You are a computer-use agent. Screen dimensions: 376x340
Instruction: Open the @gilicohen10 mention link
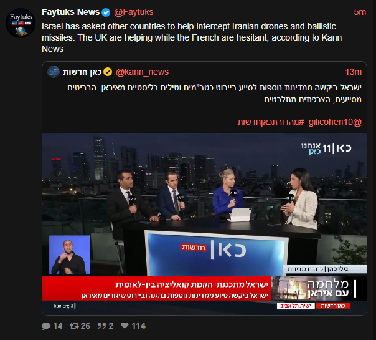coord(335,122)
